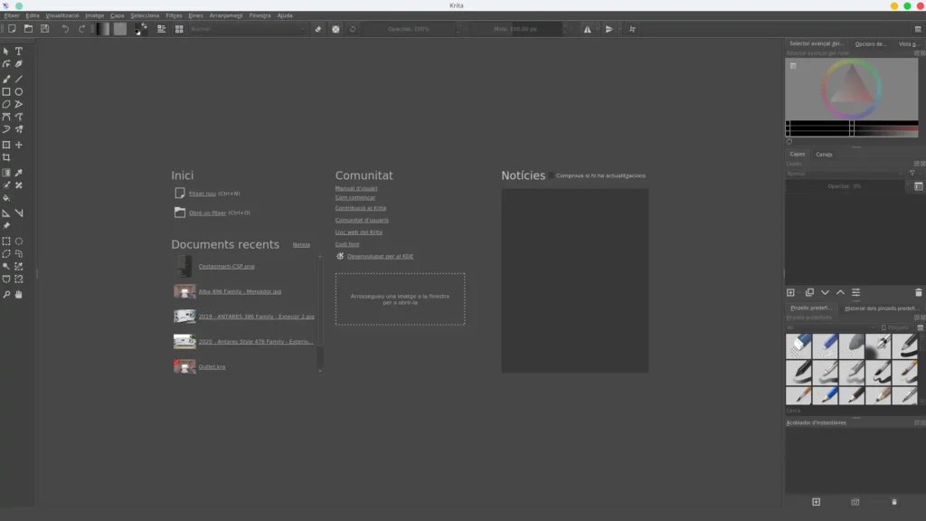926x521 pixels.
Task: Click Neteja to clear recent documents
Action: coord(301,244)
